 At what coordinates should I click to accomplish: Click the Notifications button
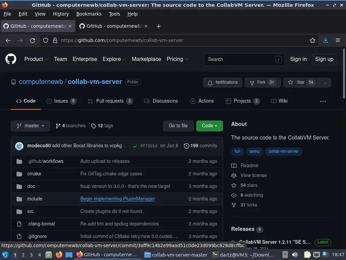222,83
